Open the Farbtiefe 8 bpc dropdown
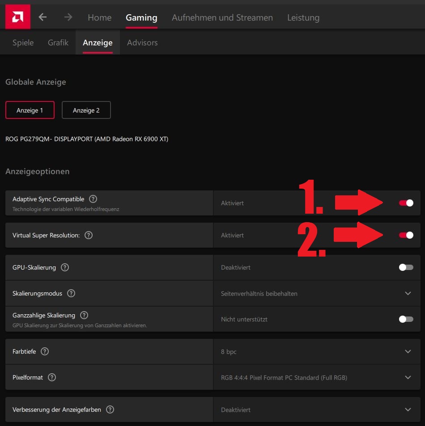Screen dimensions: 425x426 click(408, 351)
